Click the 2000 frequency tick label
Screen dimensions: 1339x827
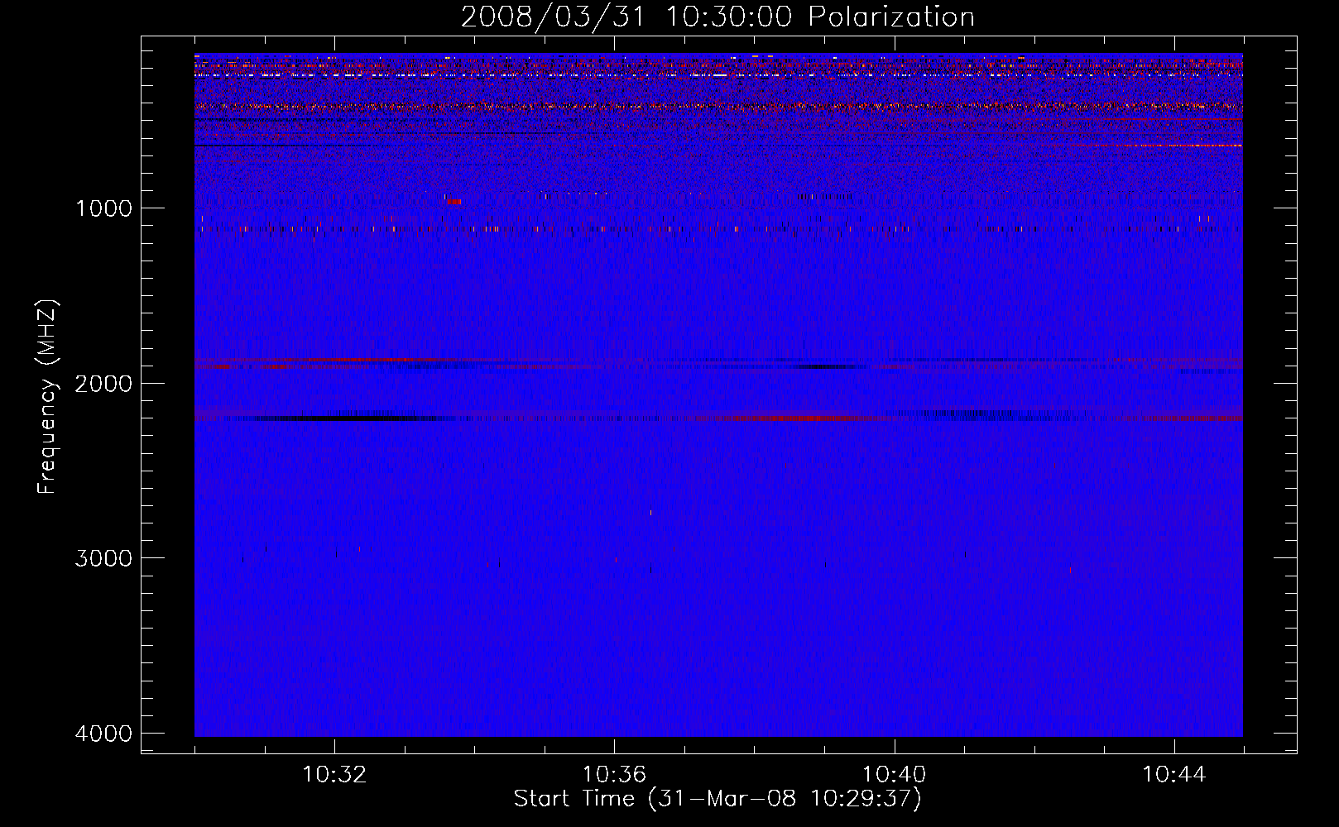point(103,383)
